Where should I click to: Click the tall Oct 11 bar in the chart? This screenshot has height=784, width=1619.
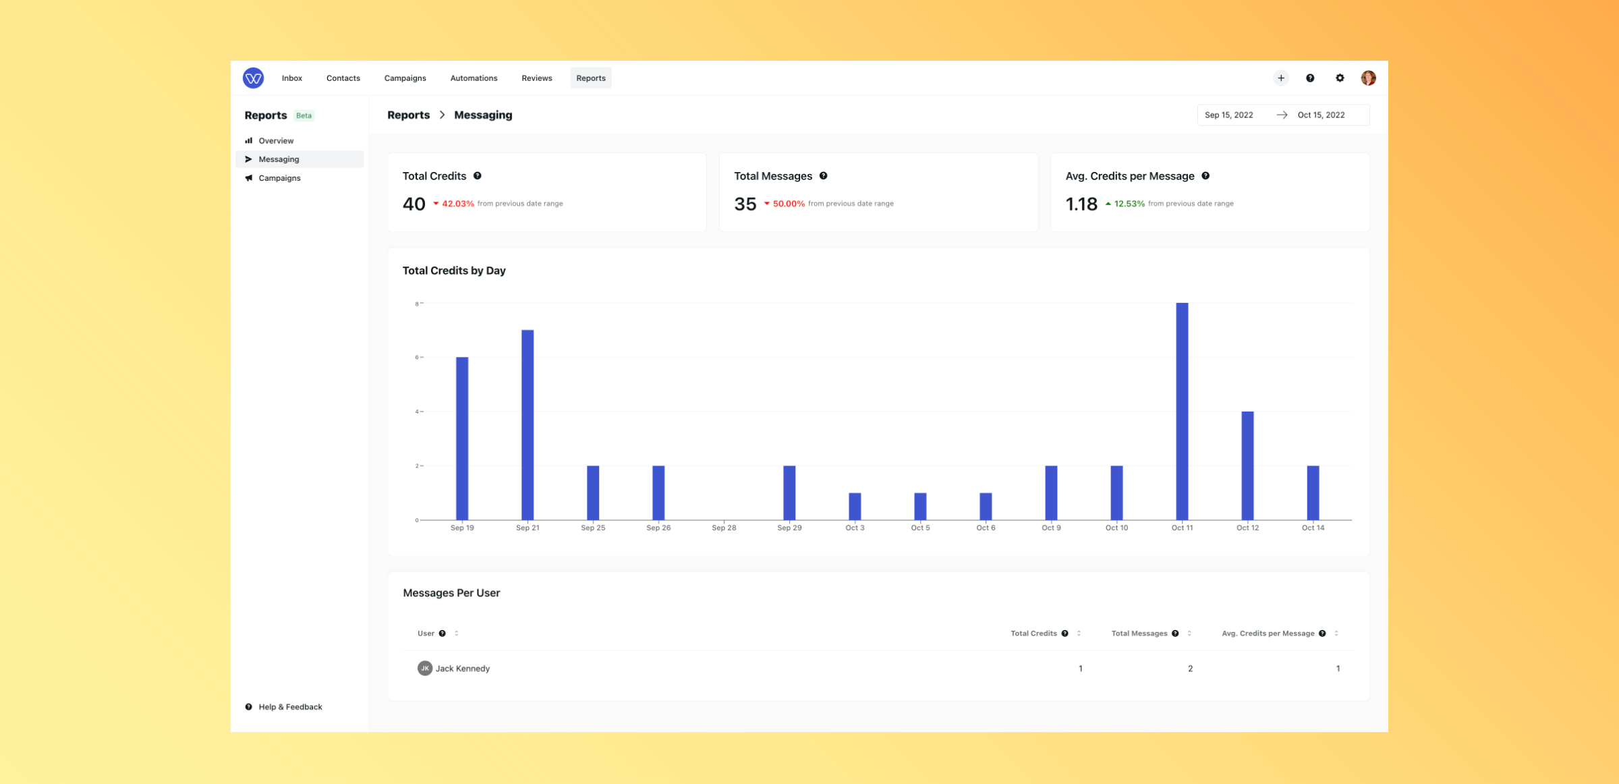[1182, 412]
